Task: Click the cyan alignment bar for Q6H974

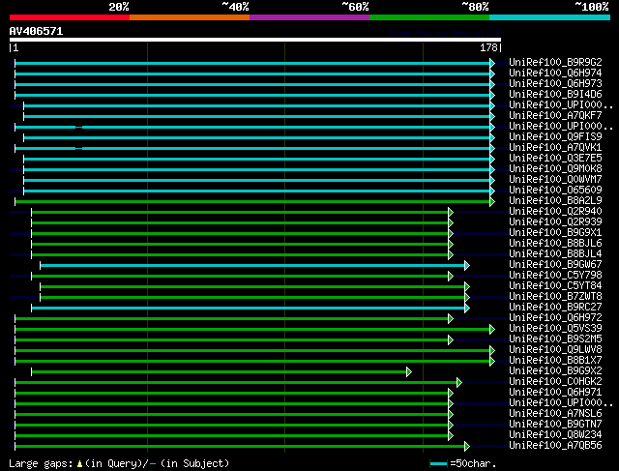Action: [252, 74]
